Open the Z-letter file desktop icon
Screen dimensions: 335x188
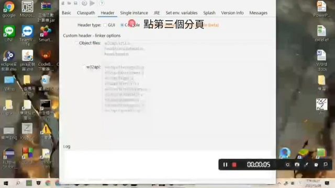(x=27, y=132)
